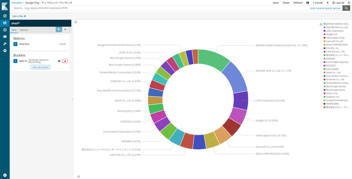Open the 1 minute refresh interval
The image size is (352, 179).
[x=318, y=3]
